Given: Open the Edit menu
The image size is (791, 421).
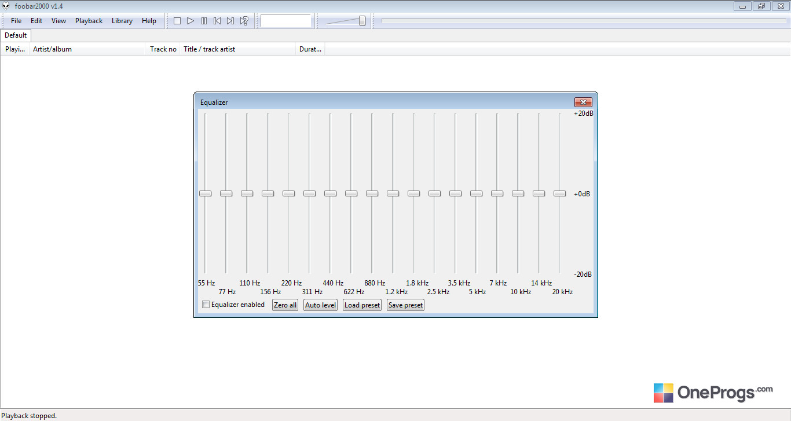Looking at the screenshot, I should click(36, 21).
